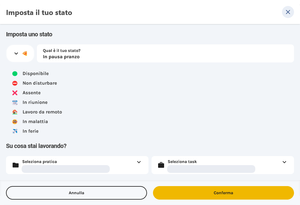Image resolution: width=300 pixels, height=205 pixels.
Task: Expand the Seleziona pratica dropdown arrow
Action: click(x=139, y=162)
